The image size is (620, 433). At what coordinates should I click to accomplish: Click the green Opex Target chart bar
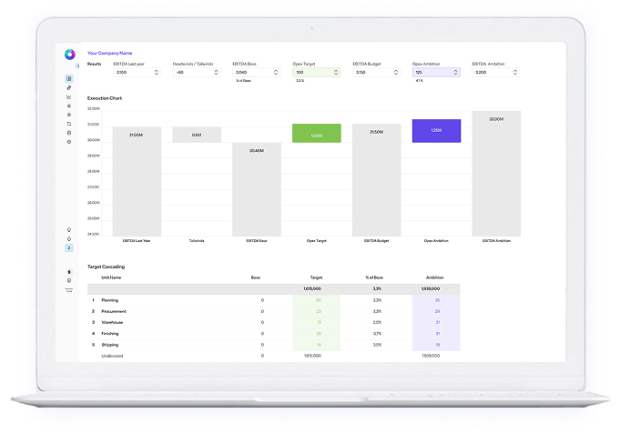(316, 134)
